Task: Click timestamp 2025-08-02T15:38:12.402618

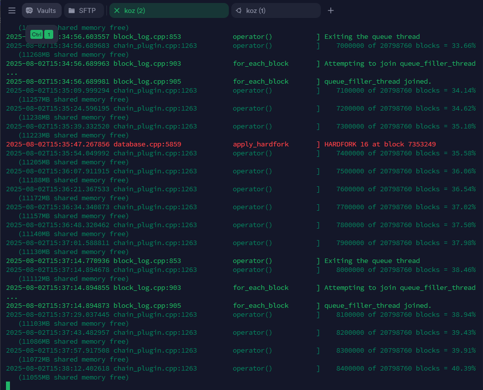Action: pos(58,369)
